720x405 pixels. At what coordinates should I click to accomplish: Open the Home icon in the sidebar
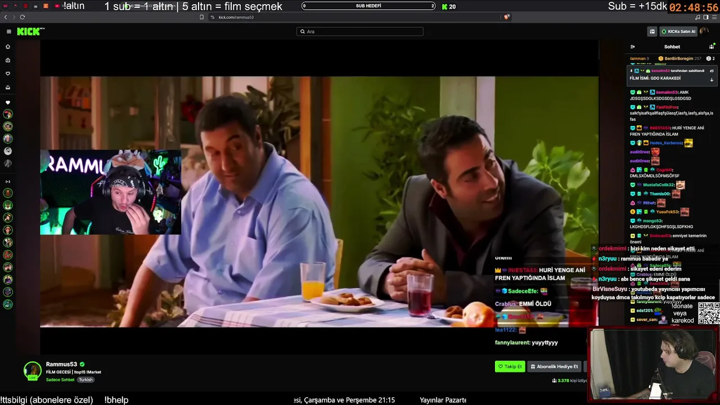(8, 47)
